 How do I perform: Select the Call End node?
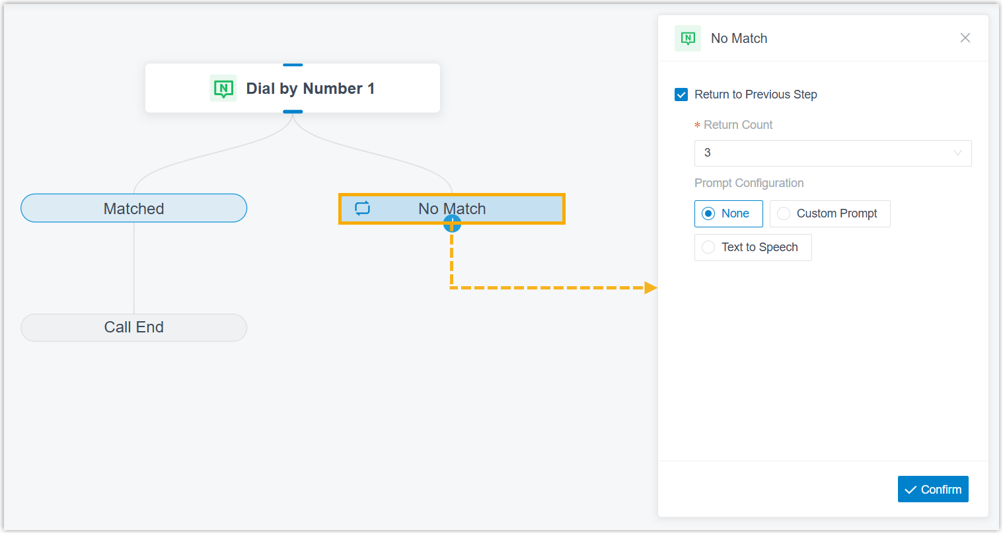(x=134, y=327)
